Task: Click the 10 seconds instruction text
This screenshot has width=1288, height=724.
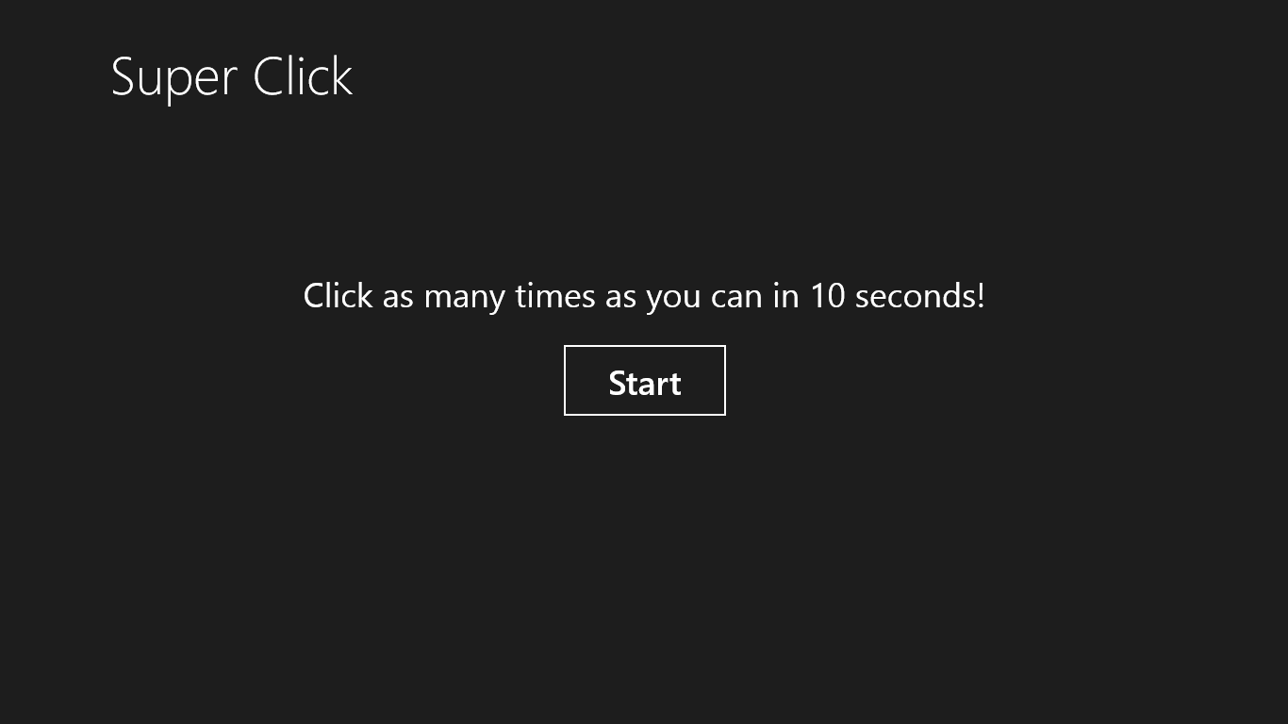Action: pyautogui.click(x=644, y=296)
